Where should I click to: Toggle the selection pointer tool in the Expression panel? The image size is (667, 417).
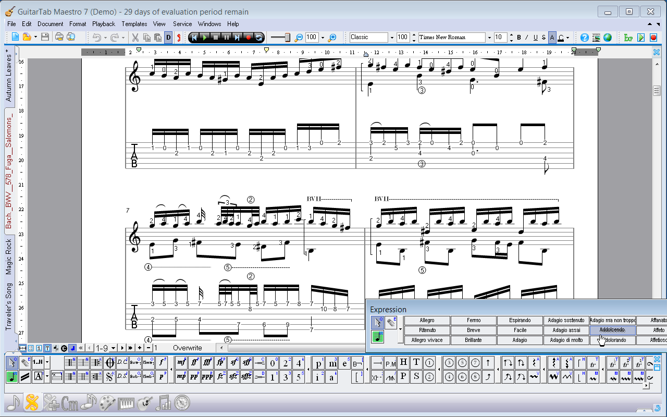pyautogui.click(x=377, y=323)
